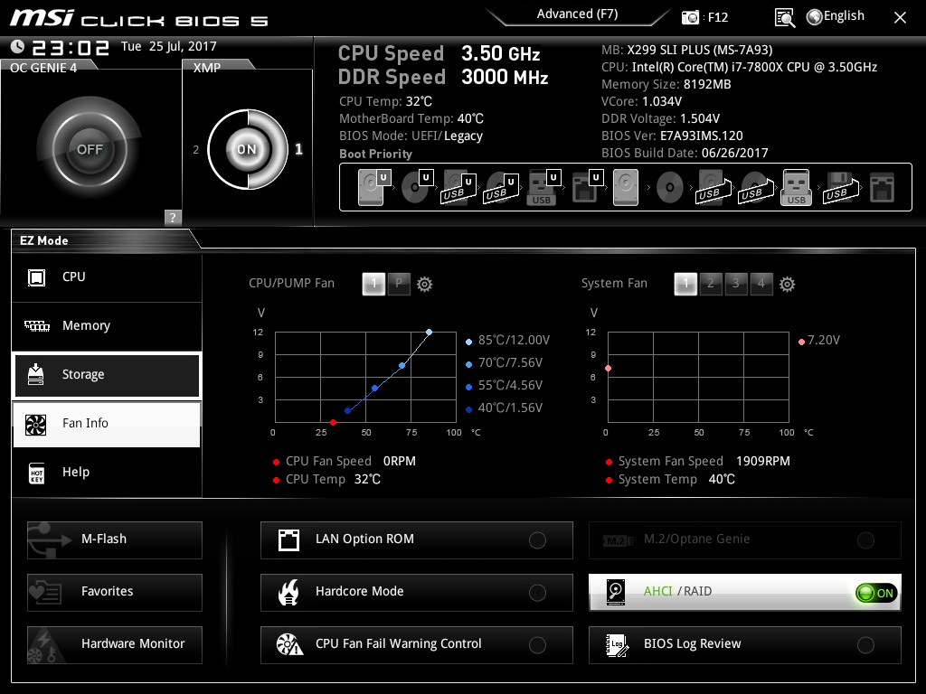Select the UEFI USB hard disk boot device
Screen dimensions: 926x694
pos(458,187)
